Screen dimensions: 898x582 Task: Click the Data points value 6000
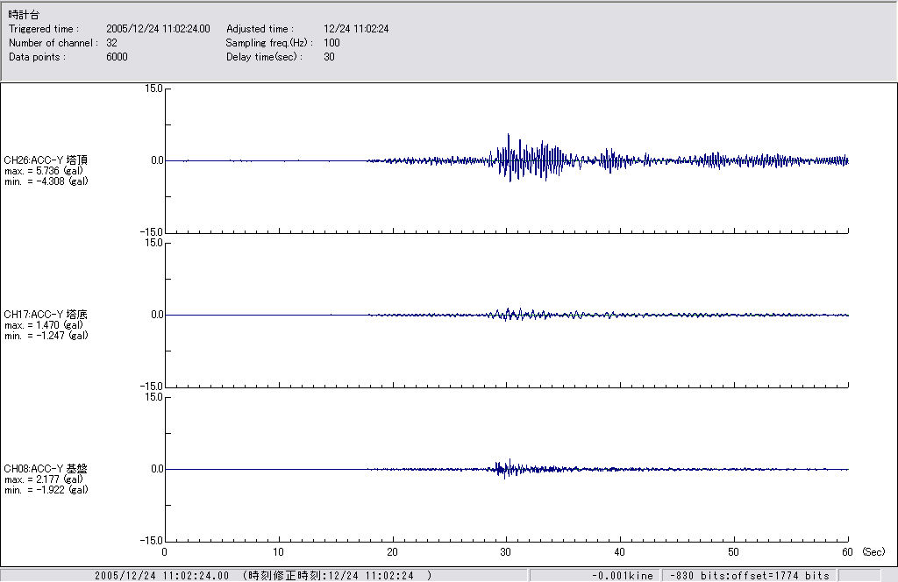tap(117, 57)
